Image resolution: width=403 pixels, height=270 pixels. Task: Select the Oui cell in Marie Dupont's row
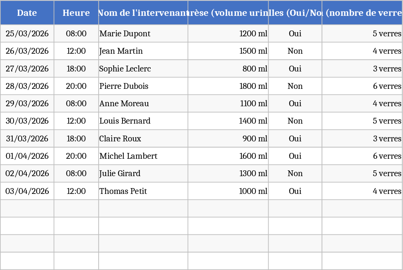(295, 34)
